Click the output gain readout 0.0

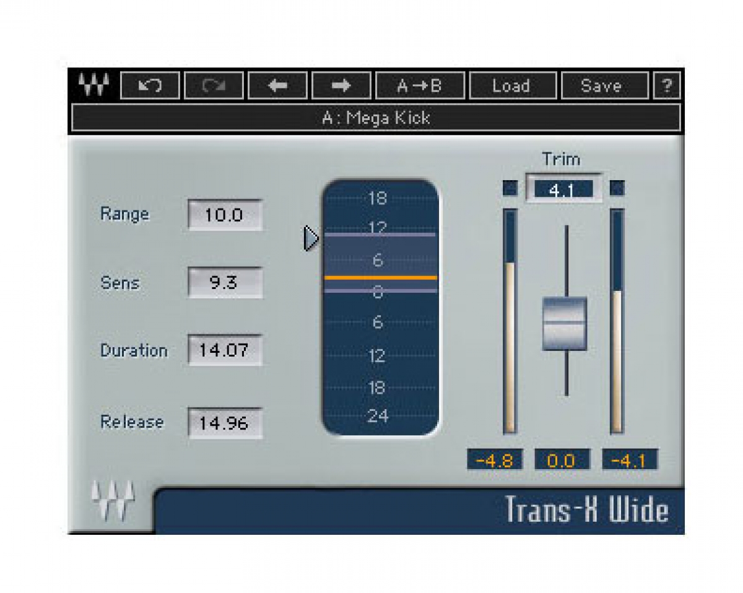pos(562,461)
